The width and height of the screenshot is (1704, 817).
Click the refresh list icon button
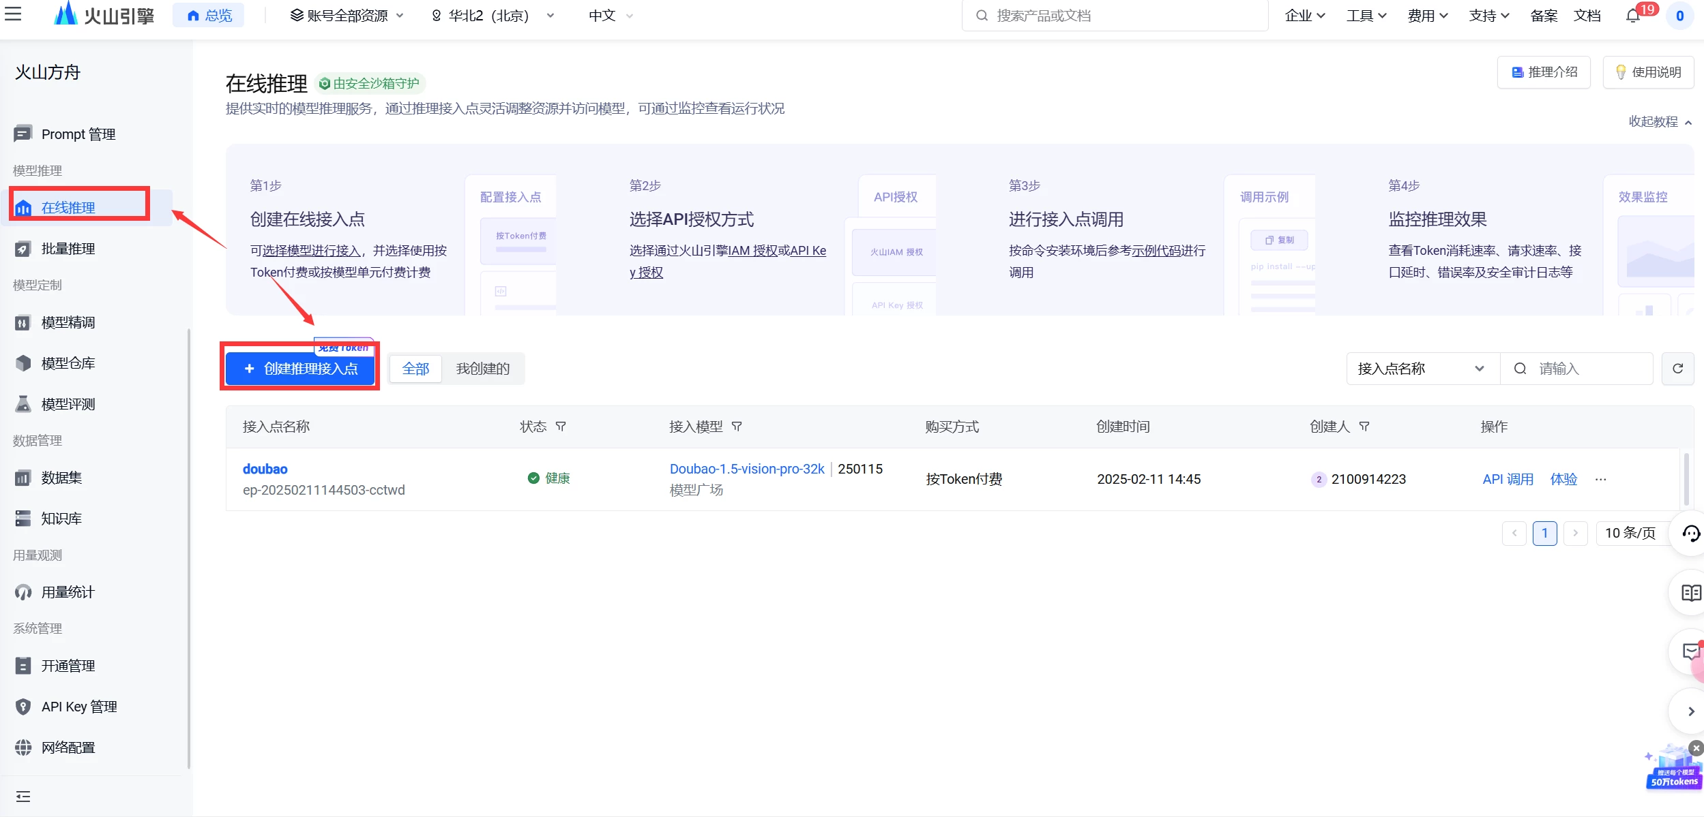(x=1677, y=369)
